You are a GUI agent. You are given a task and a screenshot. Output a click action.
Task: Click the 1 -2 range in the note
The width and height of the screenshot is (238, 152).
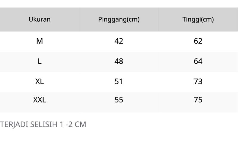tap(66, 124)
